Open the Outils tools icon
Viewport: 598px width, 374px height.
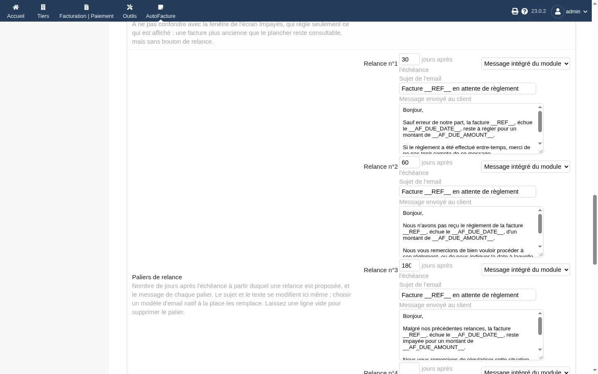pos(130,7)
